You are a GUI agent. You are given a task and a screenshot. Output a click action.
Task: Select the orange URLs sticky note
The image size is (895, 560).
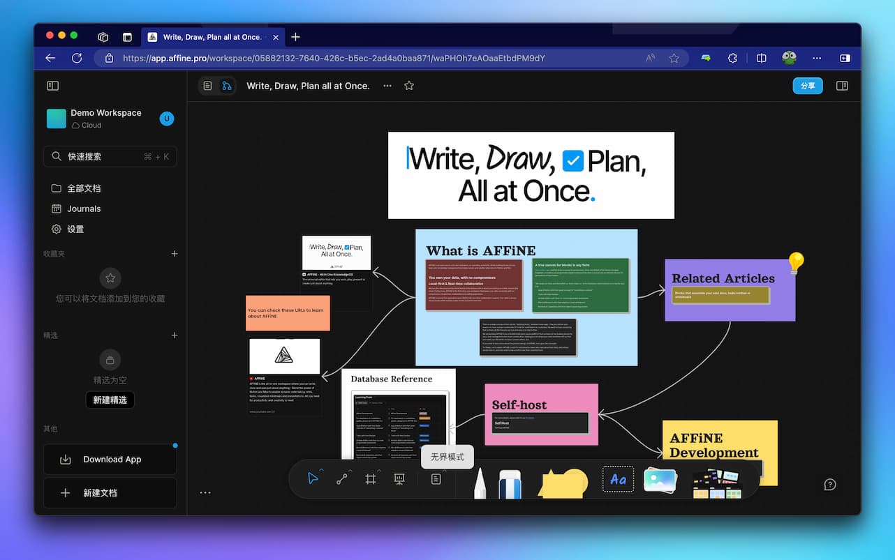pyautogui.click(x=288, y=313)
